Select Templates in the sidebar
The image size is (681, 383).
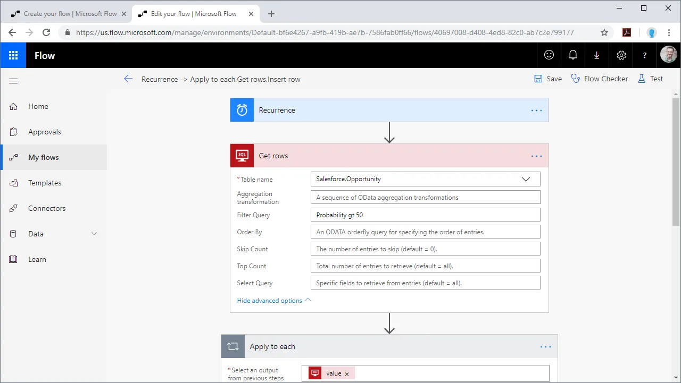pos(44,183)
